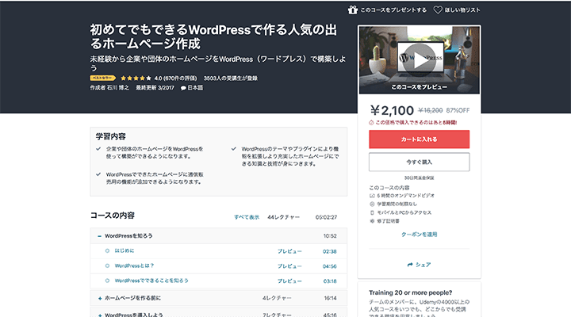Click the lecture circle icon beside WordPressとは？
The image size is (571, 317).
click(107, 265)
